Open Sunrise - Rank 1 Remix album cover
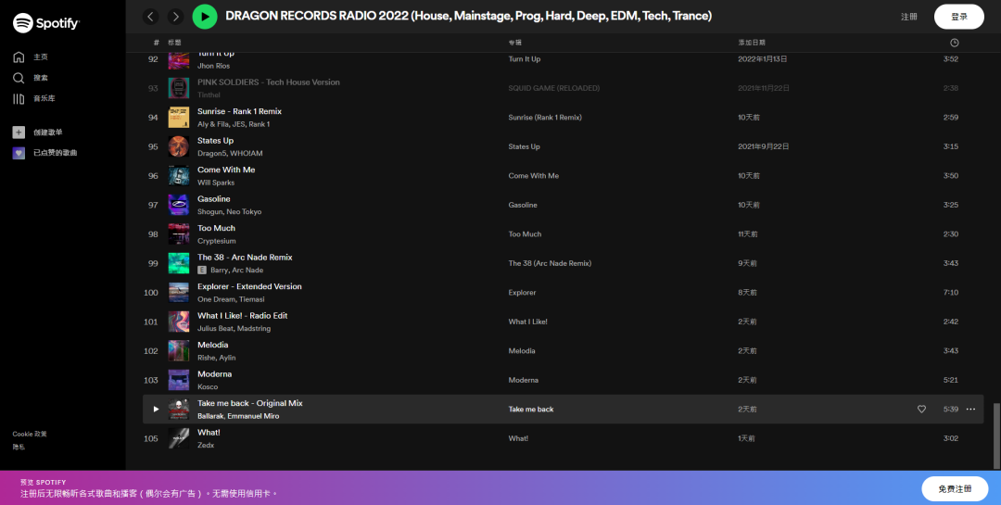Viewport: 1001px width, 505px height. (x=179, y=118)
